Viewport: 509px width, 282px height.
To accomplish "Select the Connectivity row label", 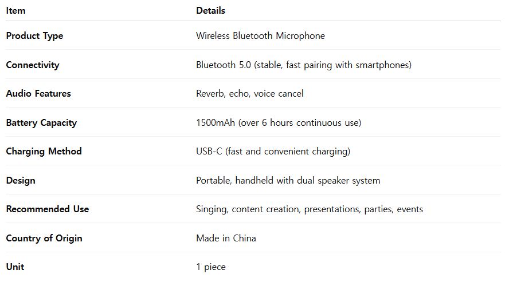I will [x=33, y=65].
